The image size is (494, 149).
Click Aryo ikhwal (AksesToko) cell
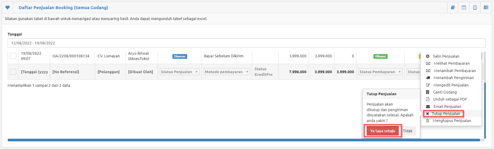coord(139,56)
